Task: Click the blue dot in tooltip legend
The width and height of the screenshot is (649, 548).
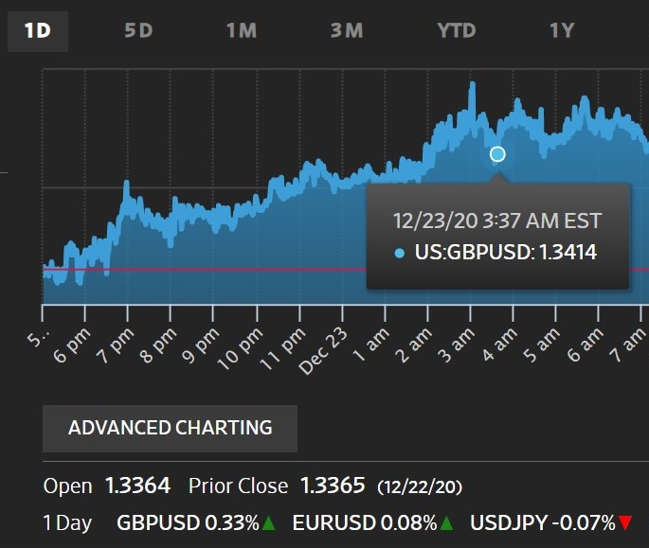Action: pyautogui.click(x=399, y=253)
